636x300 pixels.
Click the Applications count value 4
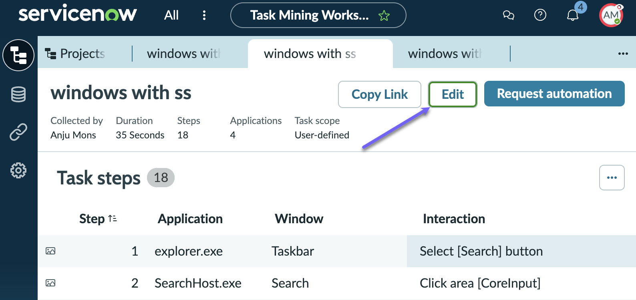coord(233,135)
